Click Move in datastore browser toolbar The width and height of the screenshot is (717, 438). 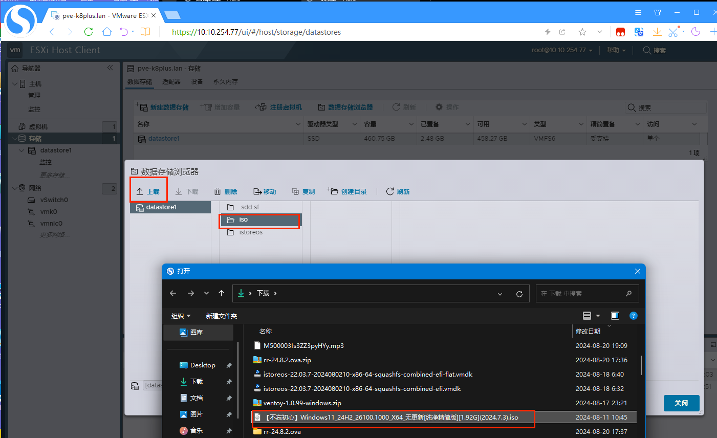coord(265,191)
